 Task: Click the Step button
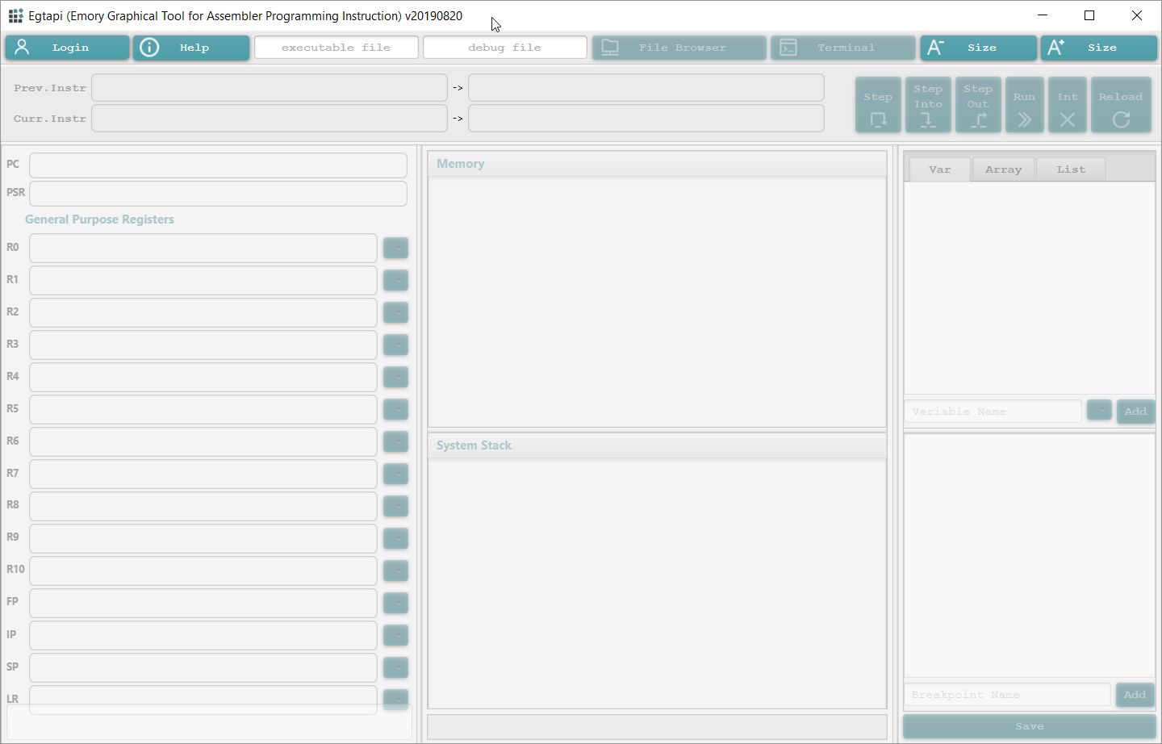(x=878, y=105)
